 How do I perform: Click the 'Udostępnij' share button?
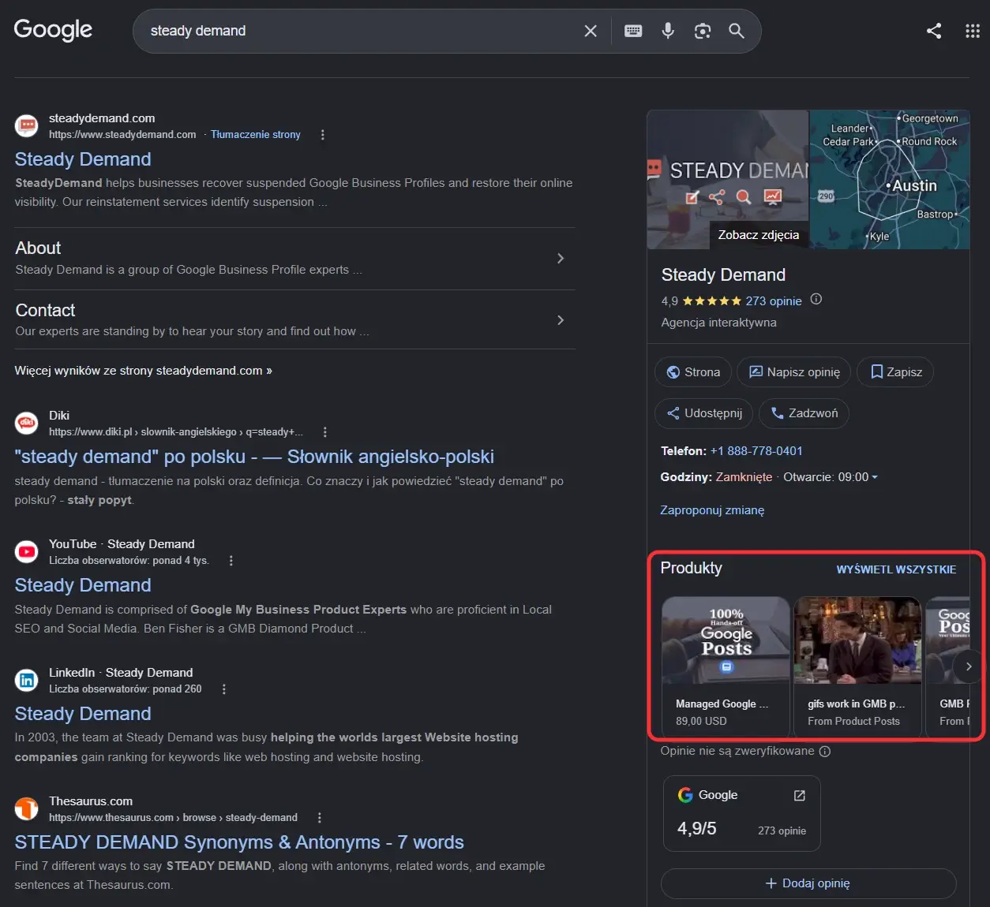tap(704, 413)
